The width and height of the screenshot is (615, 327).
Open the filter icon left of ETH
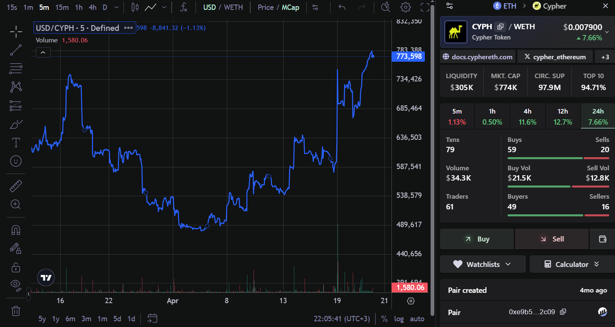tap(450, 6)
